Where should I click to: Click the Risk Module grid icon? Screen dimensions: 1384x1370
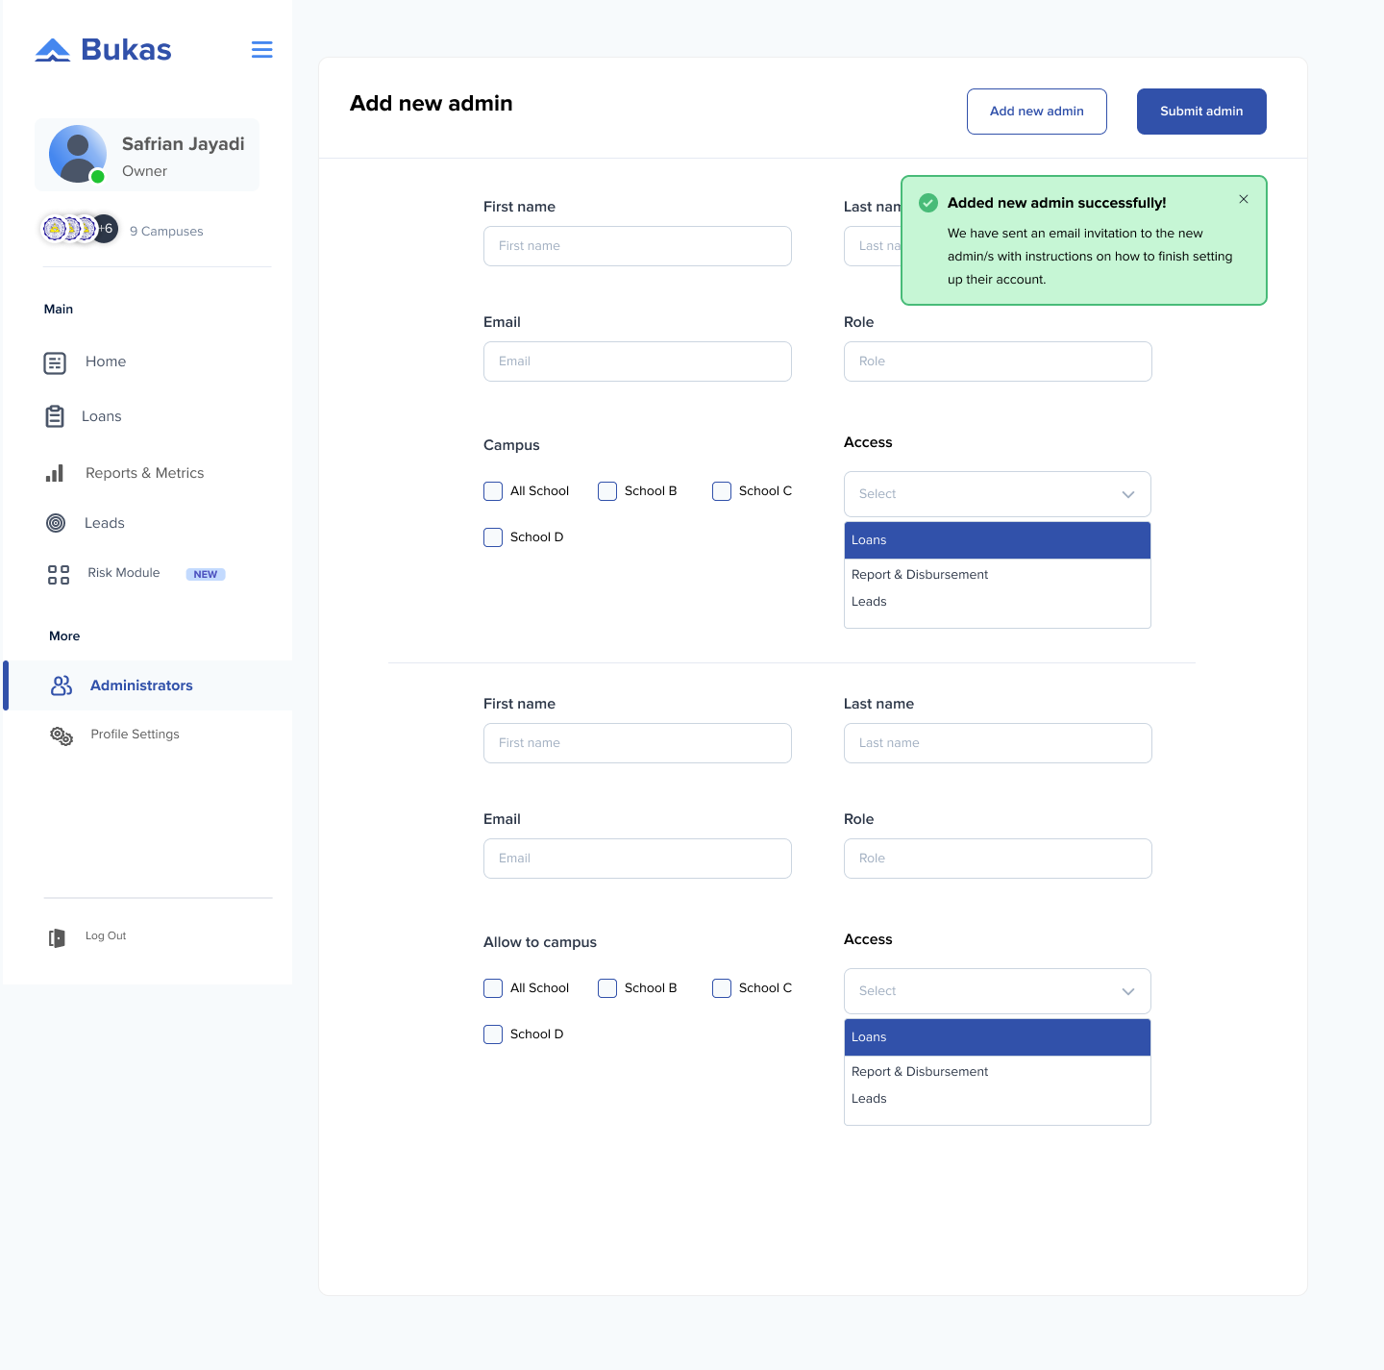coord(59,575)
